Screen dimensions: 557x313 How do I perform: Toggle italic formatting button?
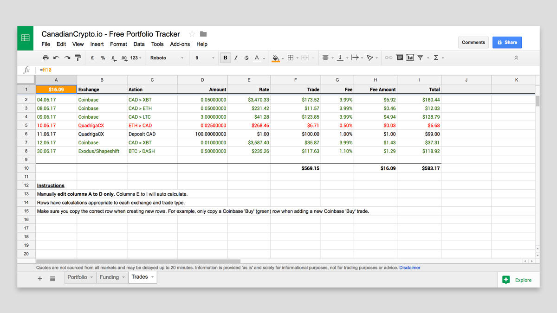(x=236, y=58)
